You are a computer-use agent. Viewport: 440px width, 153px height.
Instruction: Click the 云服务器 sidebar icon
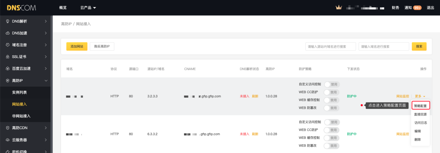click(8, 140)
